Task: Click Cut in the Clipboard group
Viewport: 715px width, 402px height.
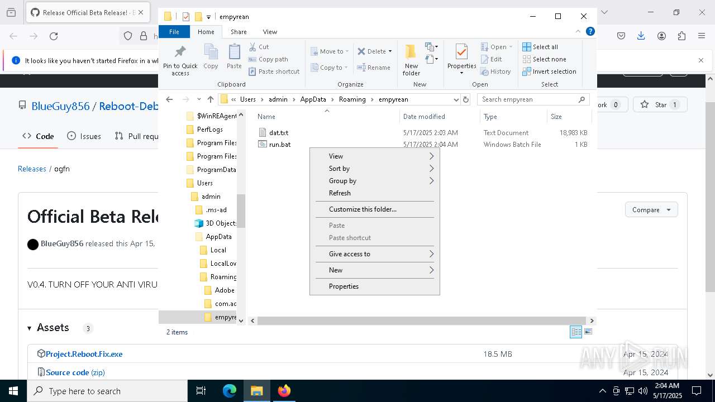Action: point(259,47)
